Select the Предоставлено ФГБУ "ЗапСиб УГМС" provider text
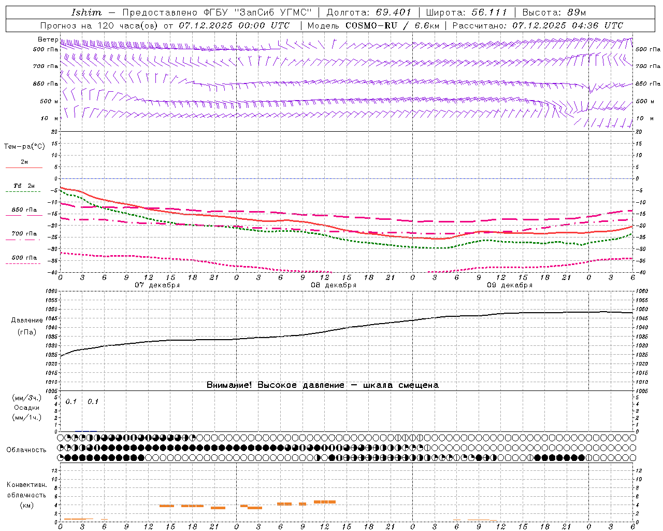Viewport: 663px width, 531px height. click(x=217, y=12)
